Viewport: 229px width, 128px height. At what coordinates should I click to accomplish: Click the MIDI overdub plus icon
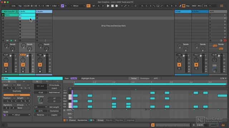(122, 6)
